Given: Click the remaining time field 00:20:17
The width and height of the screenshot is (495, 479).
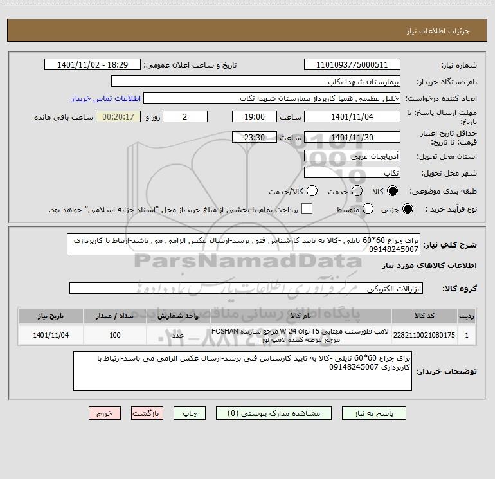Looking at the screenshot, I should pos(118,116).
